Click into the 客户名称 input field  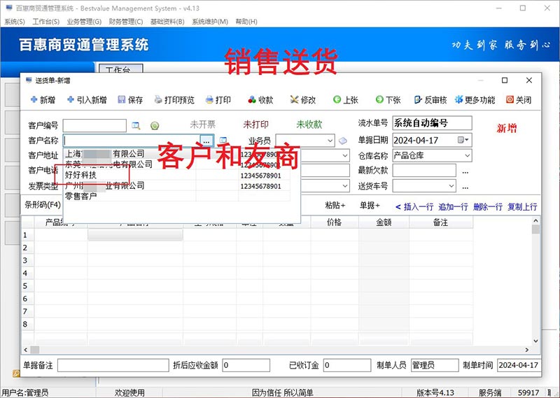pos(132,141)
